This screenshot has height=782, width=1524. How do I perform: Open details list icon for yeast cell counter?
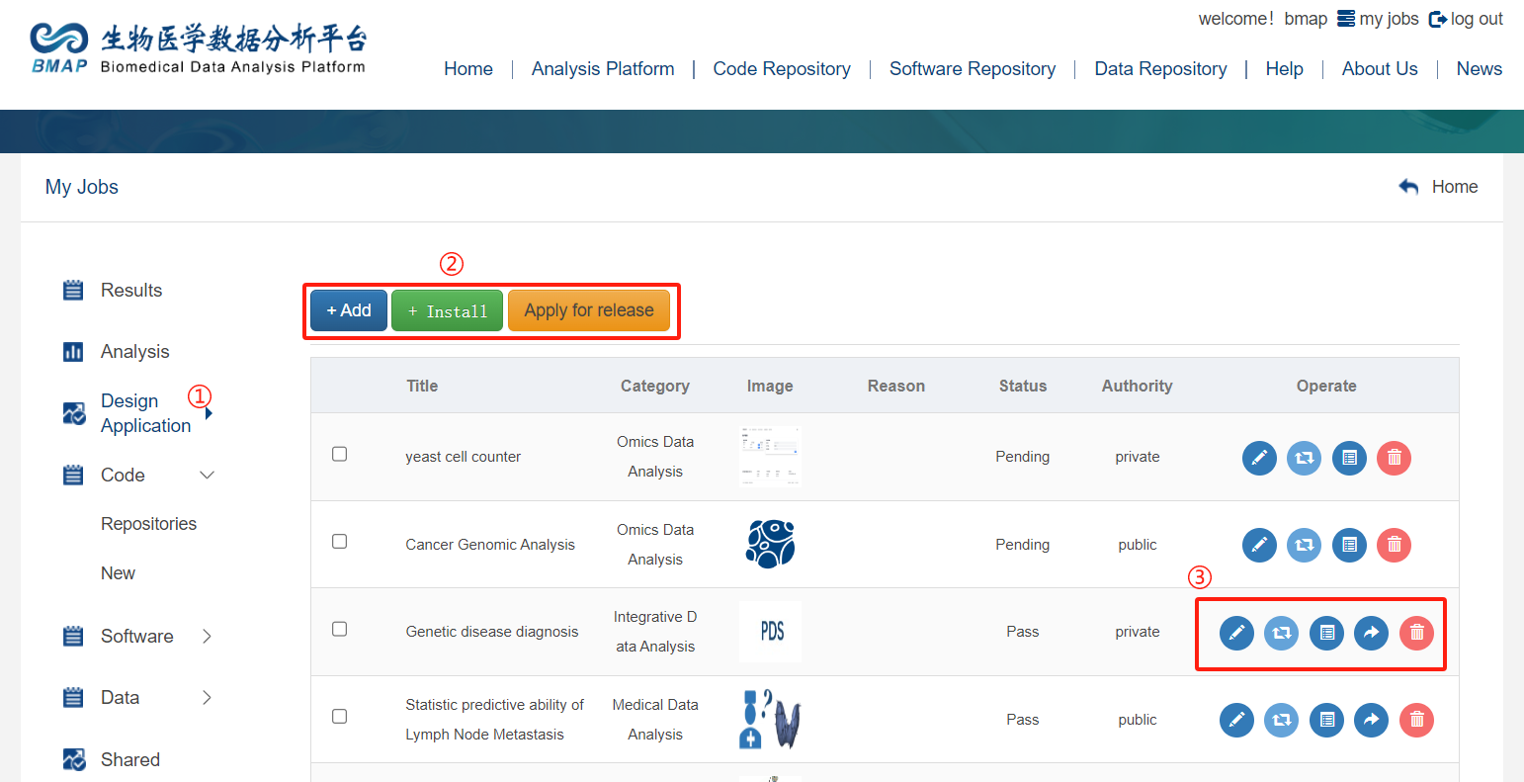pos(1349,458)
